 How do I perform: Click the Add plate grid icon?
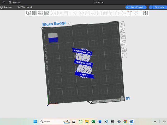point(35,13)
